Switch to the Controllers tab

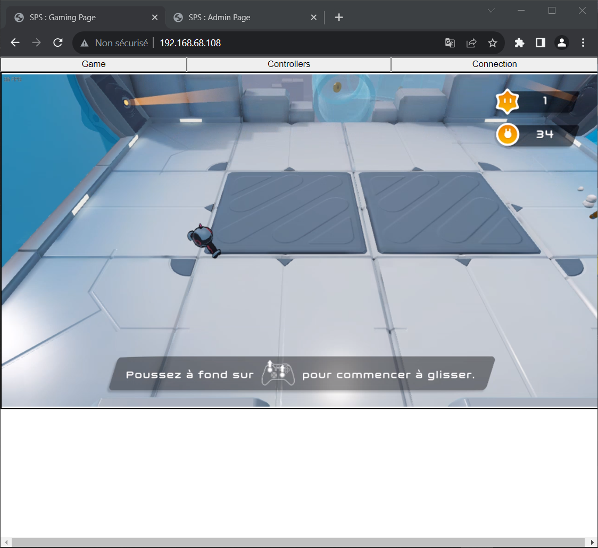289,64
